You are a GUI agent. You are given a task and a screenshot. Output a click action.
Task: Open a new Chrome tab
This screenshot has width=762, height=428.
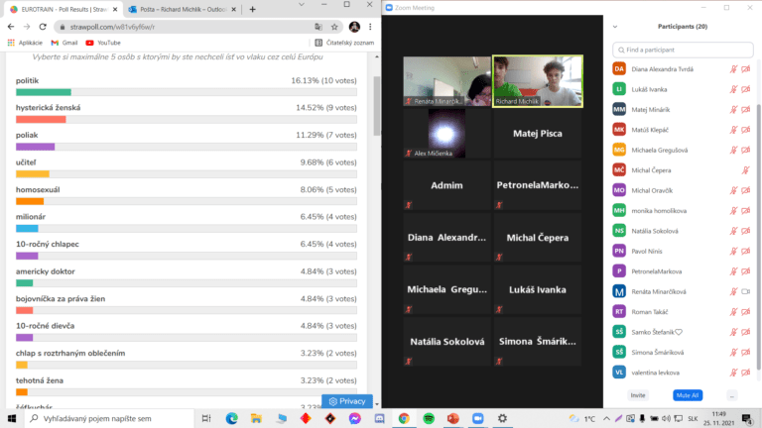(252, 9)
